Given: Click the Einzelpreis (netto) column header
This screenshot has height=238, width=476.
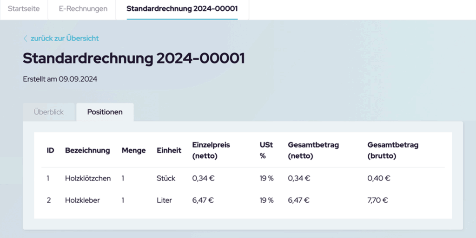Looking at the screenshot, I should (x=211, y=150).
